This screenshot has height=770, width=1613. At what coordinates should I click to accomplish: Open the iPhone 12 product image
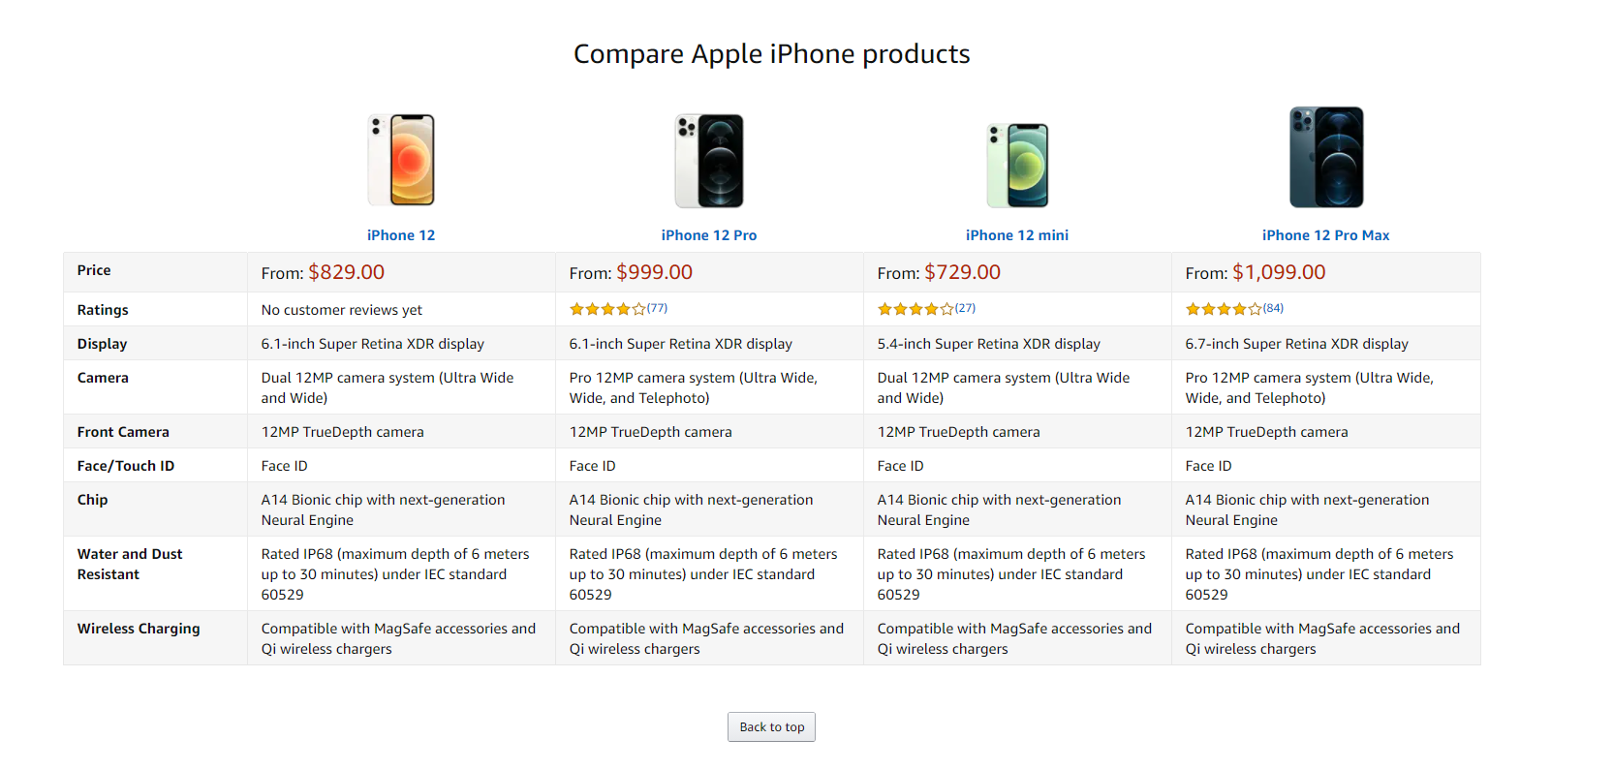pos(401,160)
